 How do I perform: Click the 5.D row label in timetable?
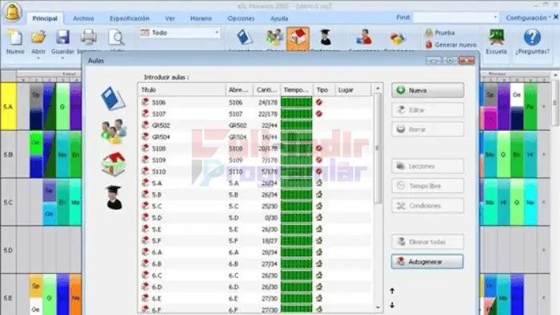click(x=8, y=250)
